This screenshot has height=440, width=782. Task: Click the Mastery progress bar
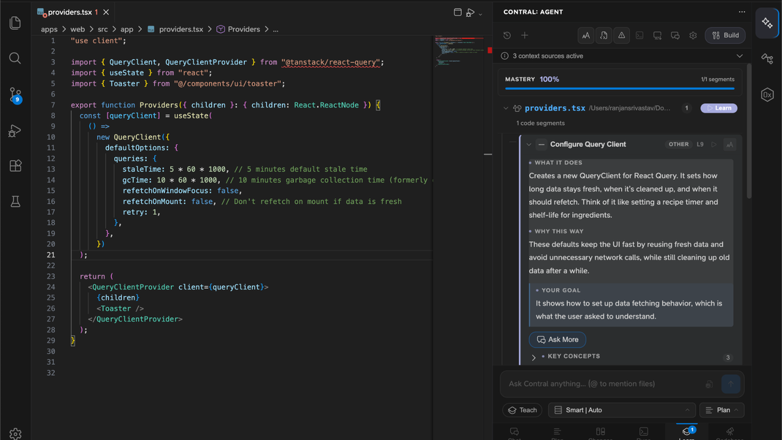point(620,88)
